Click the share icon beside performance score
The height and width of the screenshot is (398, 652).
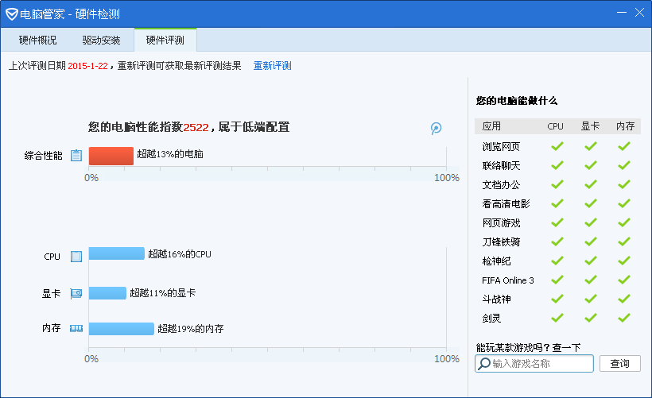click(x=436, y=129)
